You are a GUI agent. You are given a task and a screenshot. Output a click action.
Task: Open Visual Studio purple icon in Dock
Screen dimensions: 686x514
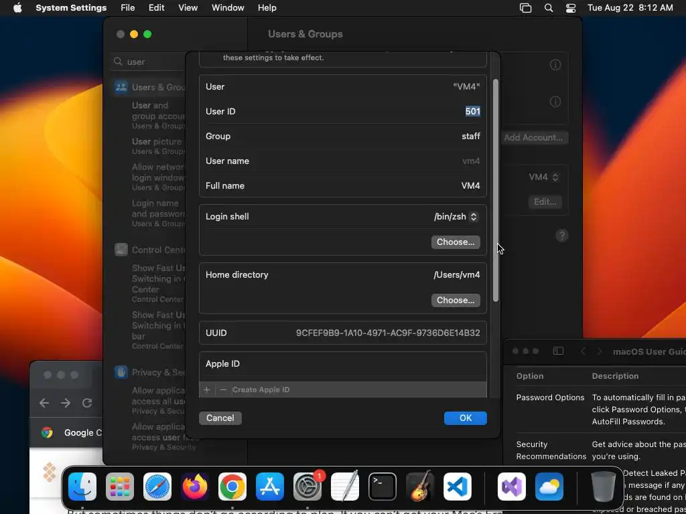coord(512,487)
